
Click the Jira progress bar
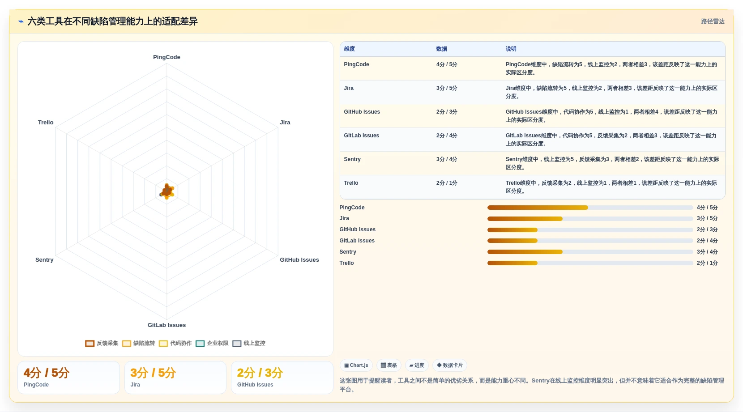pos(590,219)
